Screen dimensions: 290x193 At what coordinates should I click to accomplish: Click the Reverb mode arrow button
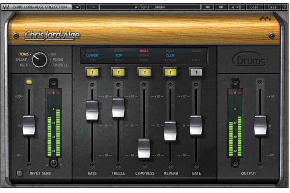pos(170,72)
